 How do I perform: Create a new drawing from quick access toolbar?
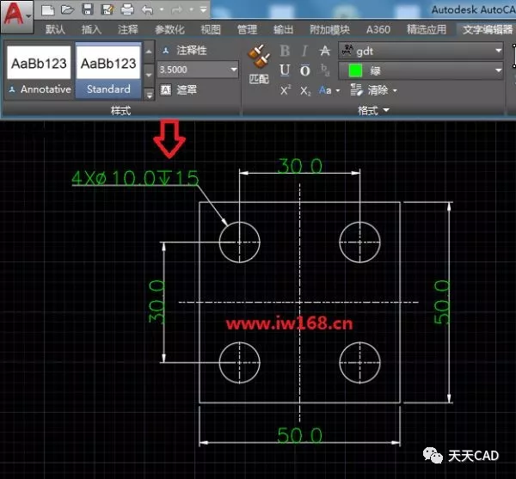tap(48, 9)
